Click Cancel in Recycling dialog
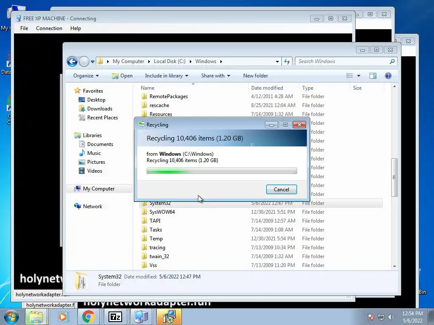This screenshot has height=325, width=434. pyautogui.click(x=281, y=189)
